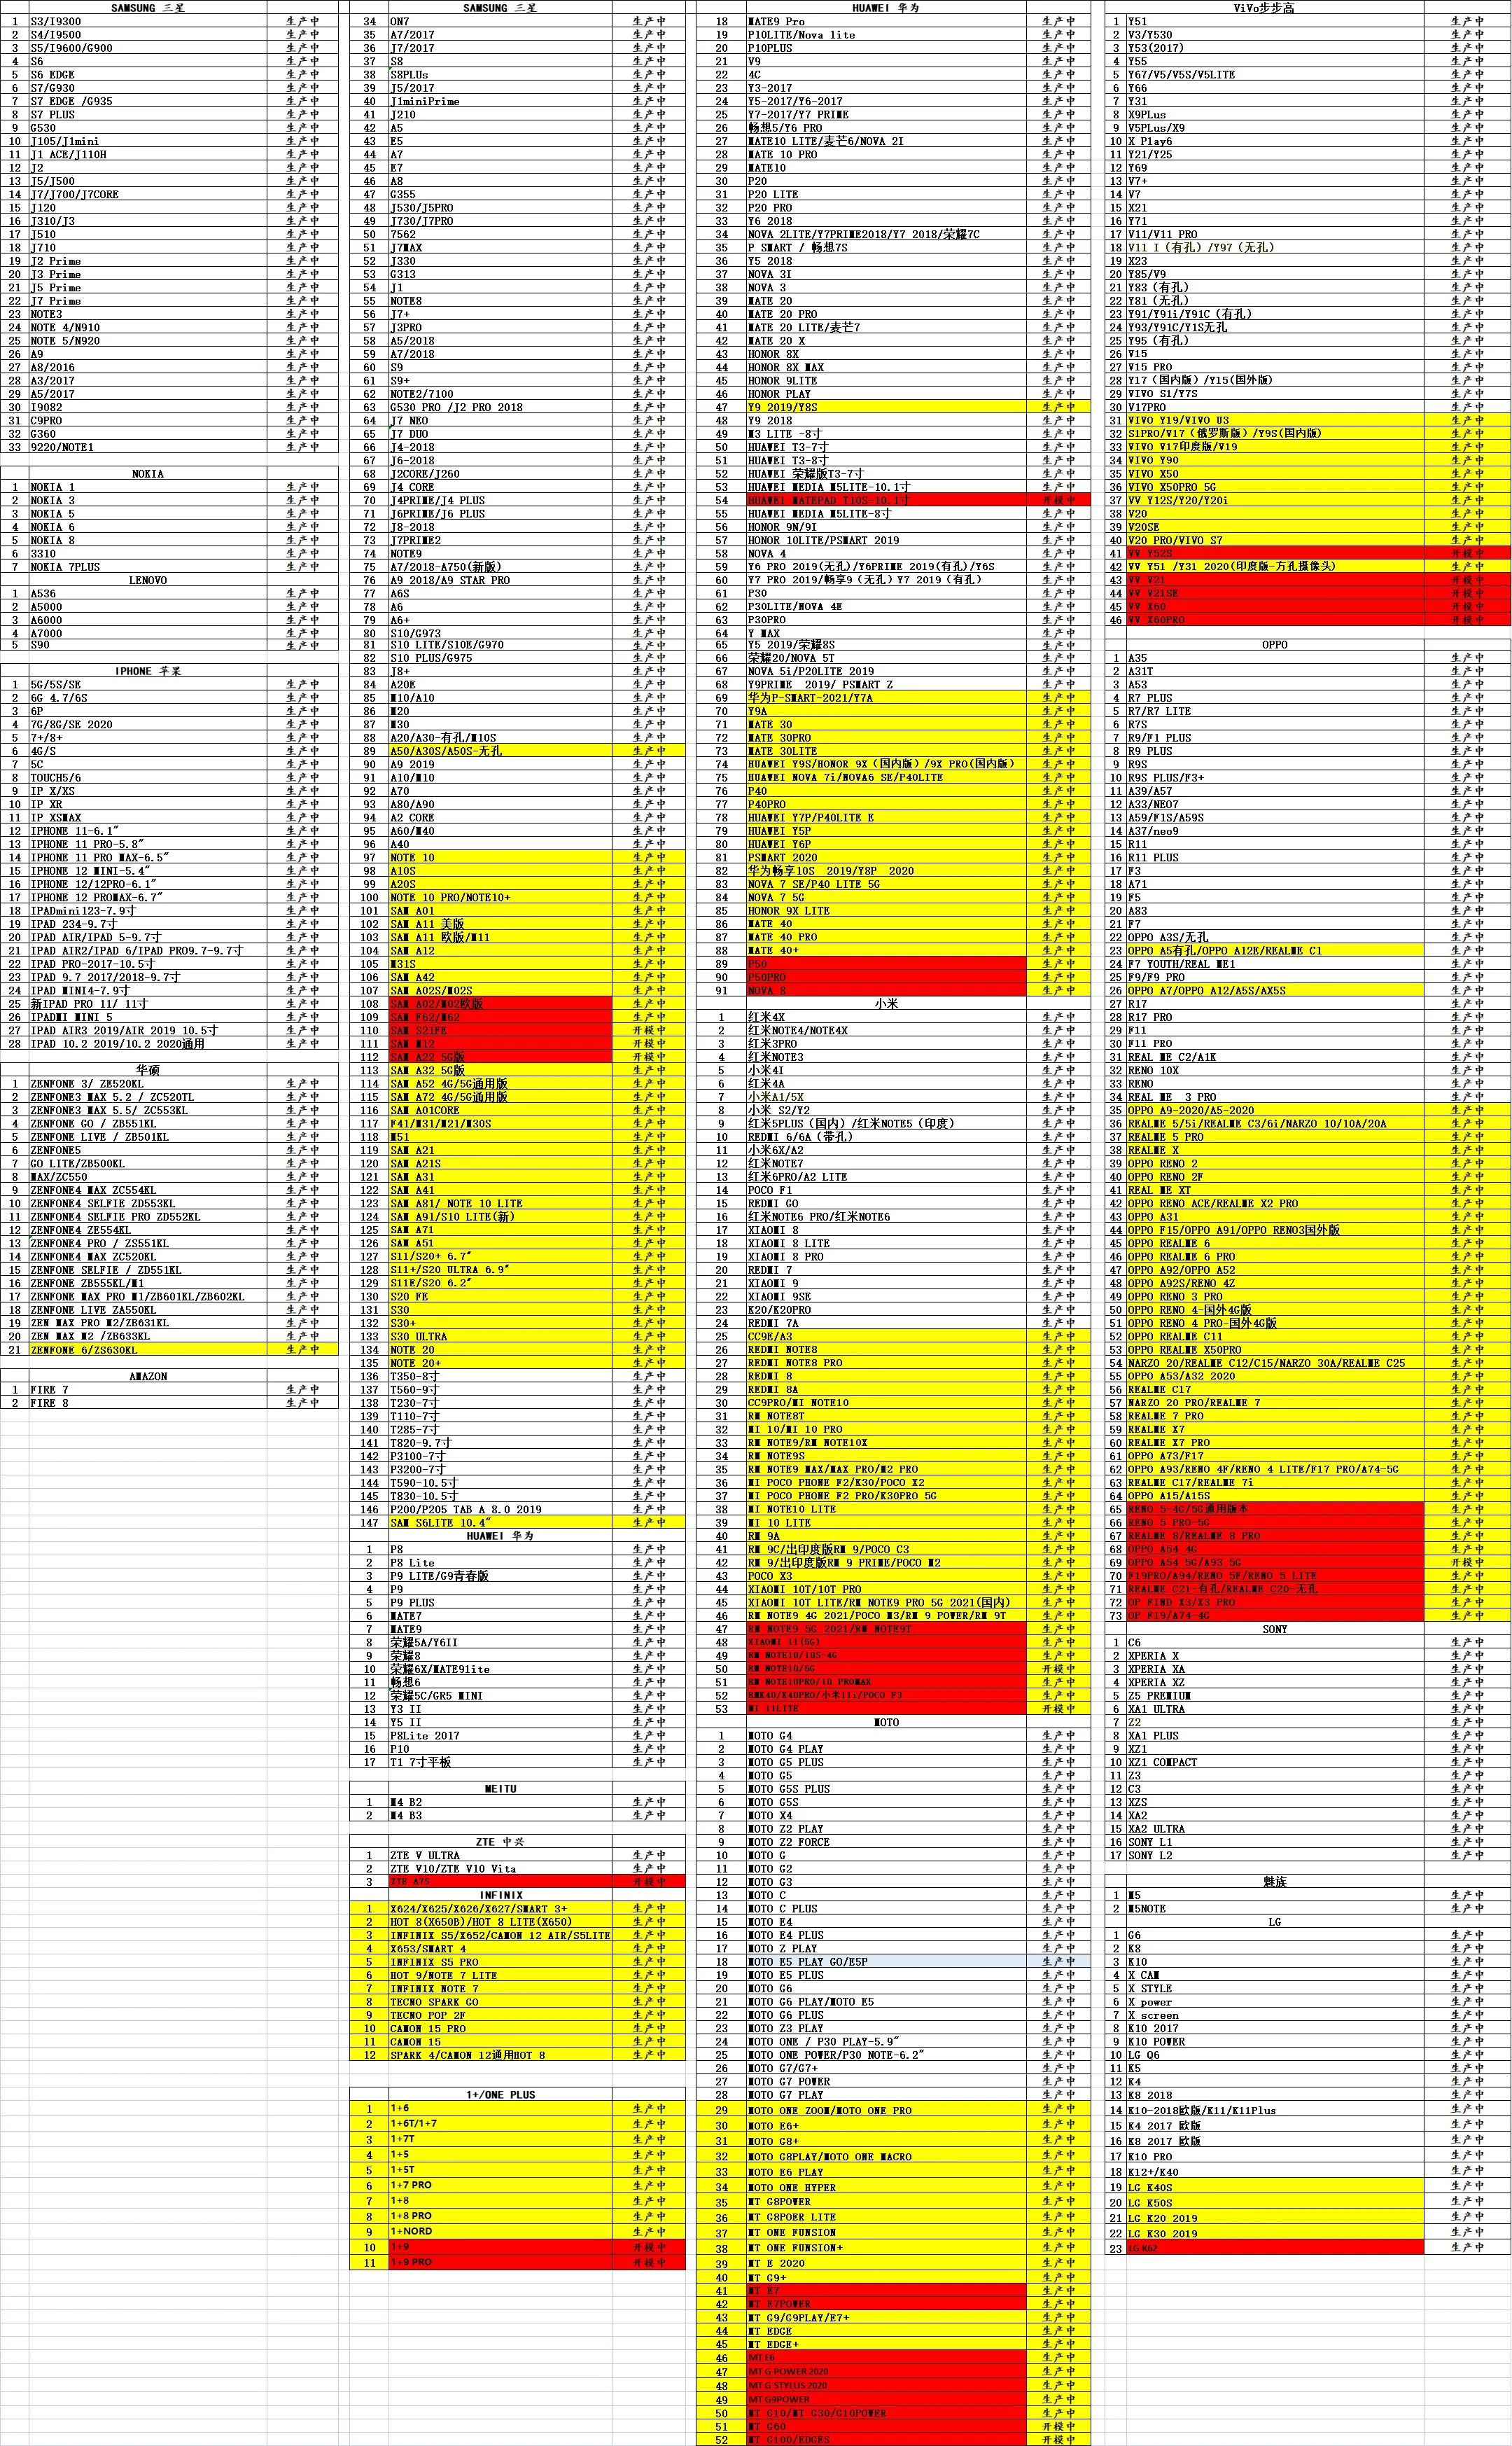The width and height of the screenshot is (1512, 2446).
Task: Click the red ZTE A7S cell
Action: [500, 1882]
